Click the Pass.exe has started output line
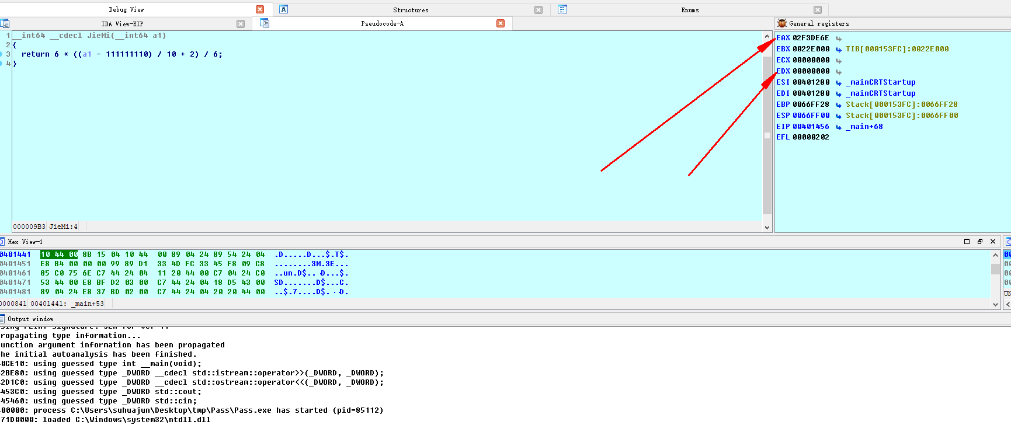1011x425 pixels. pyautogui.click(x=192, y=410)
